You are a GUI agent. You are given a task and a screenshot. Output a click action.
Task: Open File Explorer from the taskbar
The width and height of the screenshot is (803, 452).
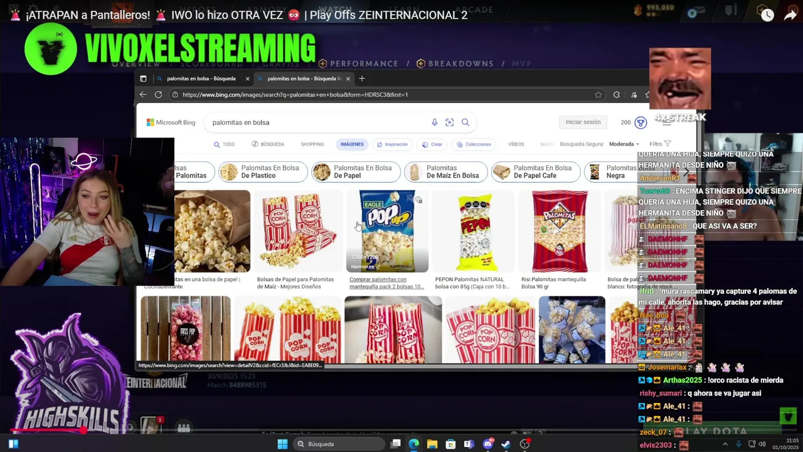432,444
